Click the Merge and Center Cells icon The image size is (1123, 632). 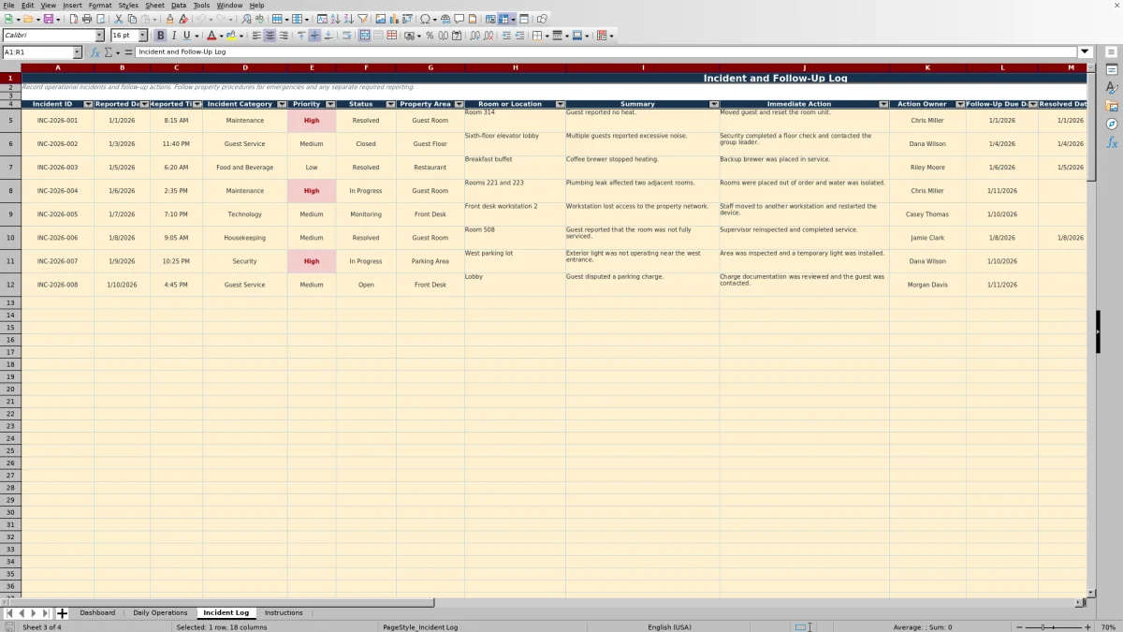tap(363, 36)
